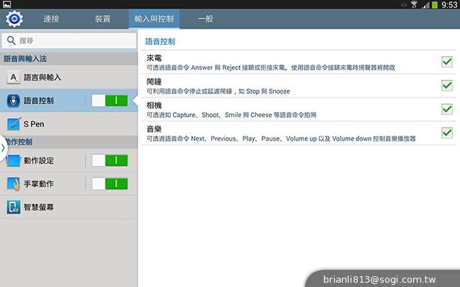Tap the 手掌動作 palm icon
Image resolution: width=460 pixels, height=287 pixels.
pos(13,184)
